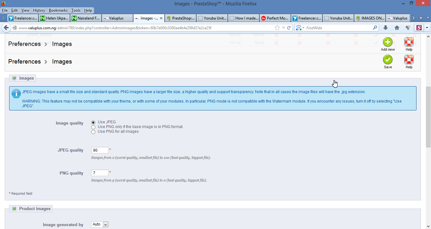This screenshot has width=431, height=229.
Task: Click the toolbar icon right of Home
Action: [408, 28]
